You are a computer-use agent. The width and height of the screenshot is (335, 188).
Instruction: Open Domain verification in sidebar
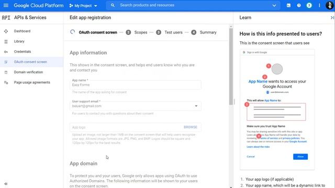click(31, 72)
